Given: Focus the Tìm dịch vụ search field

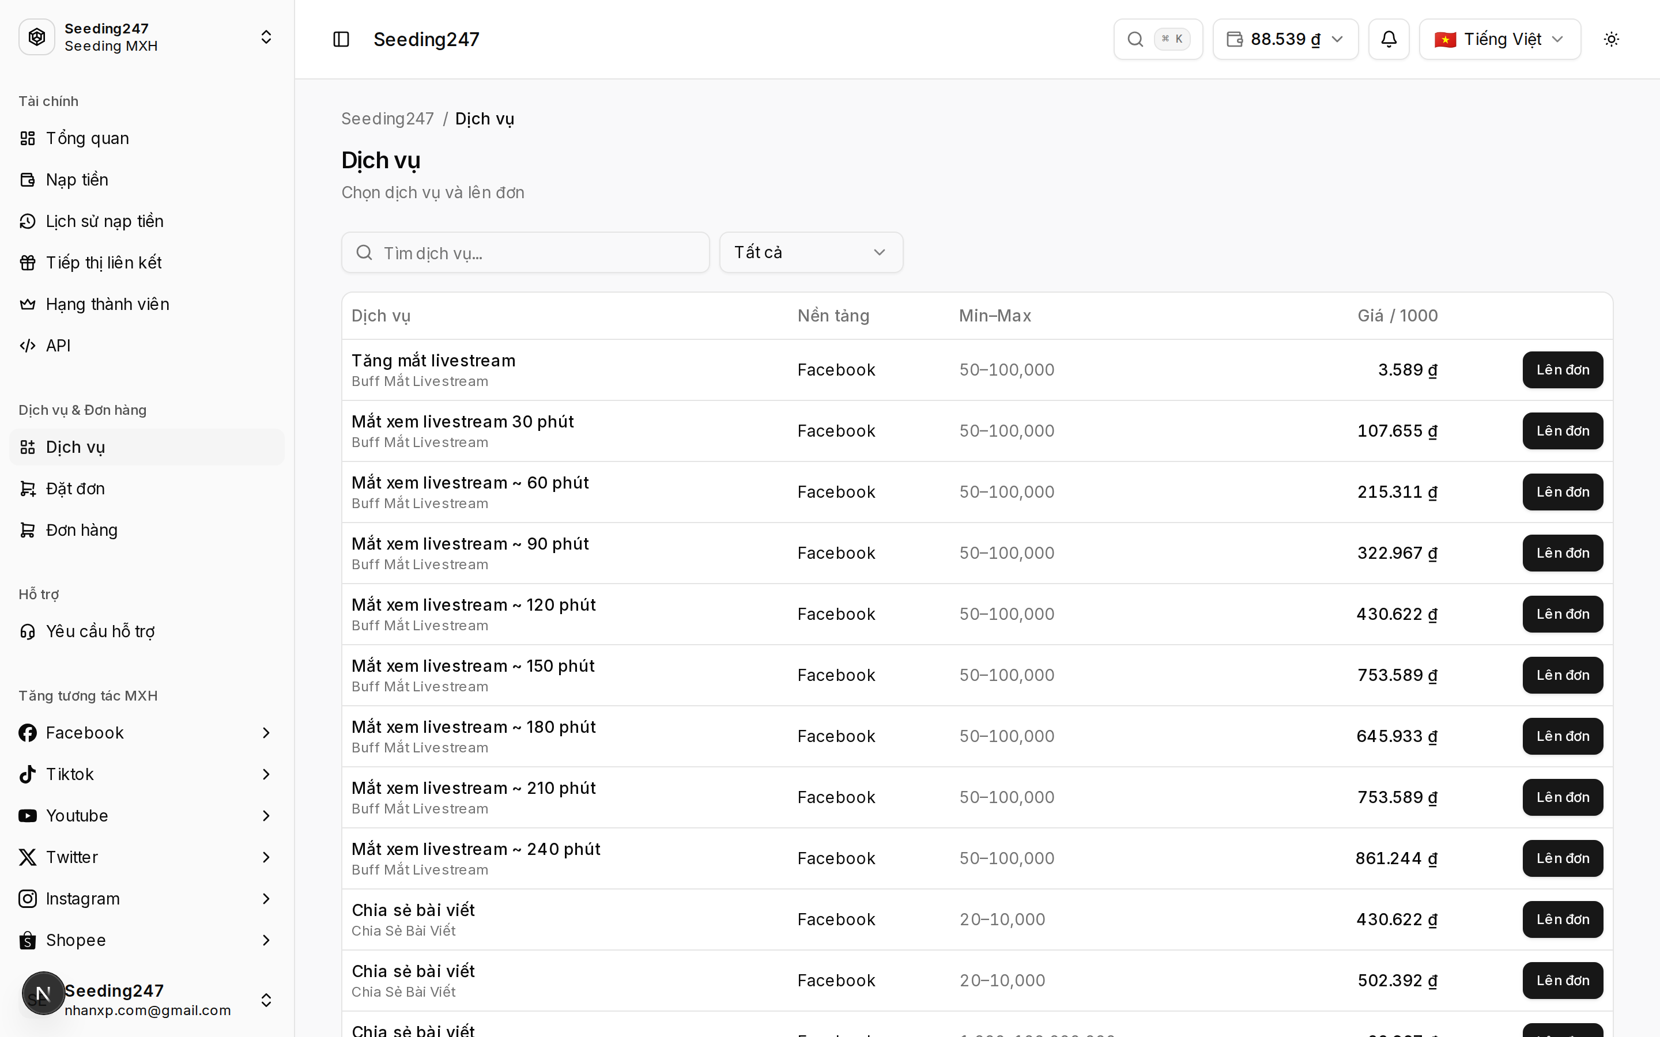Looking at the screenshot, I should (x=526, y=252).
